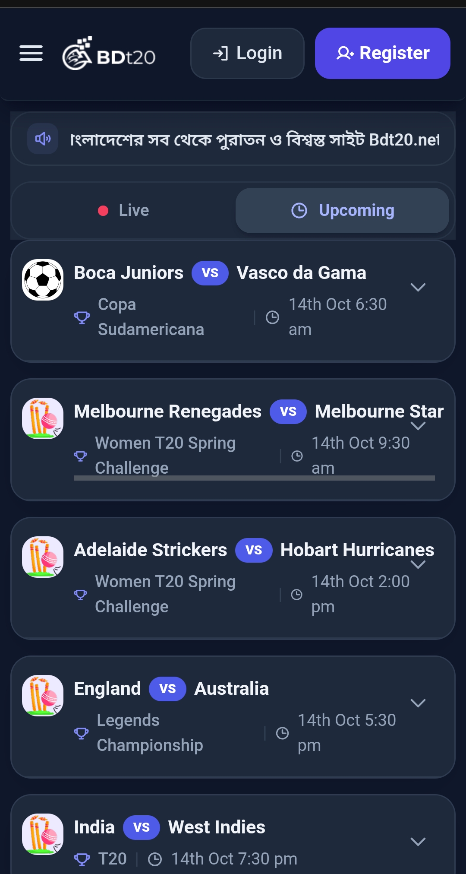Click the cricket icon beside England match
Image resolution: width=466 pixels, height=874 pixels.
tap(43, 696)
